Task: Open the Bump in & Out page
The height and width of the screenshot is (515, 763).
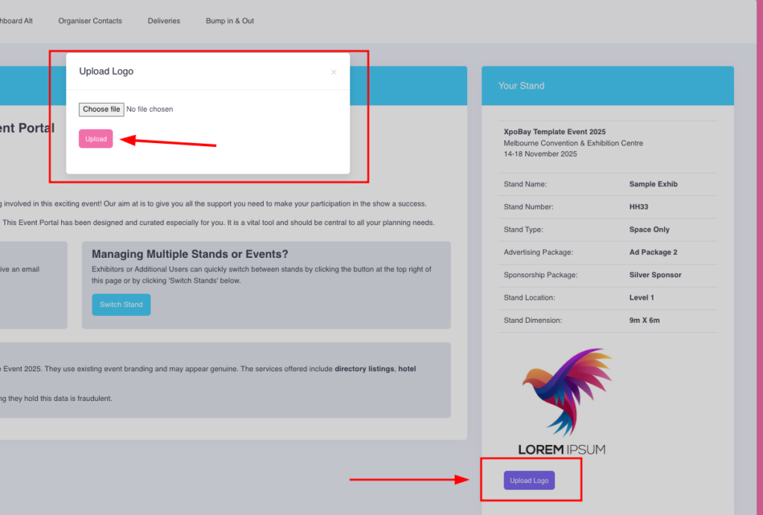Action: pyautogui.click(x=229, y=21)
